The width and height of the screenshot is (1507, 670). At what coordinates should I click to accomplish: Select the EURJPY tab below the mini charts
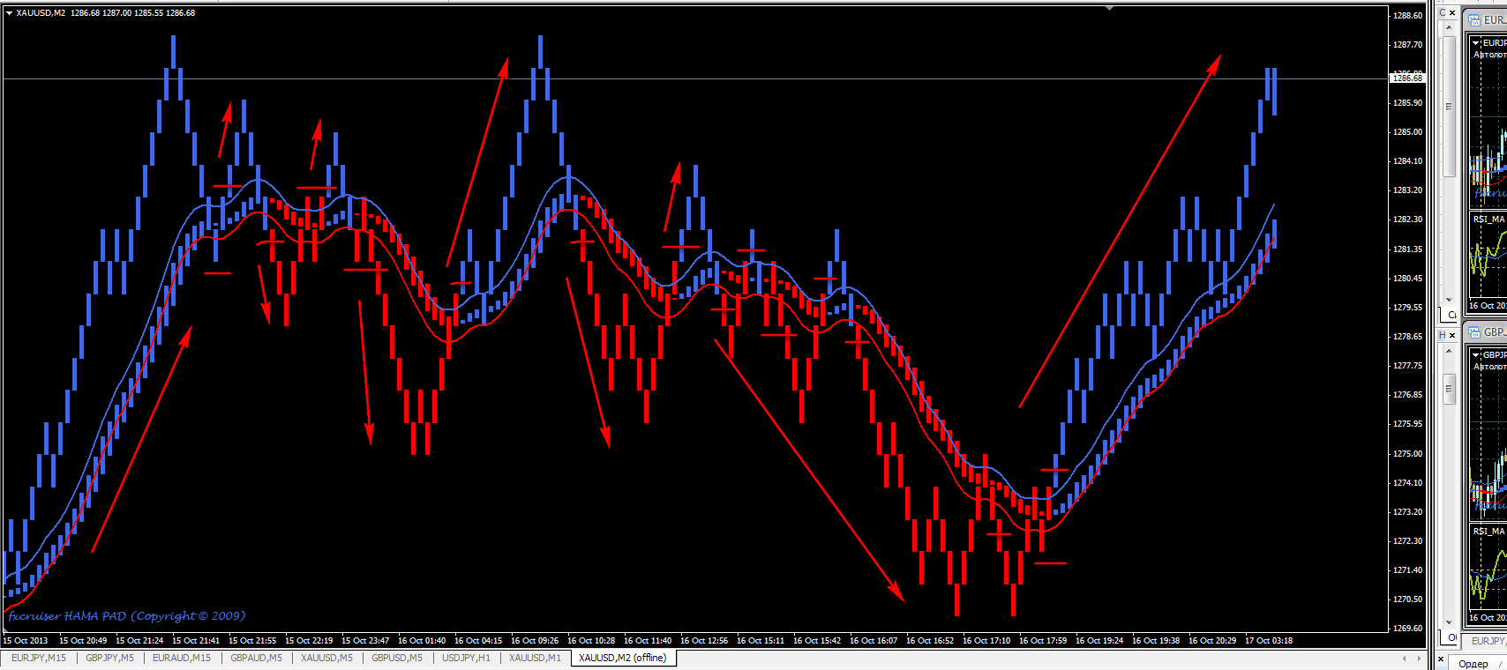(1487, 641)
